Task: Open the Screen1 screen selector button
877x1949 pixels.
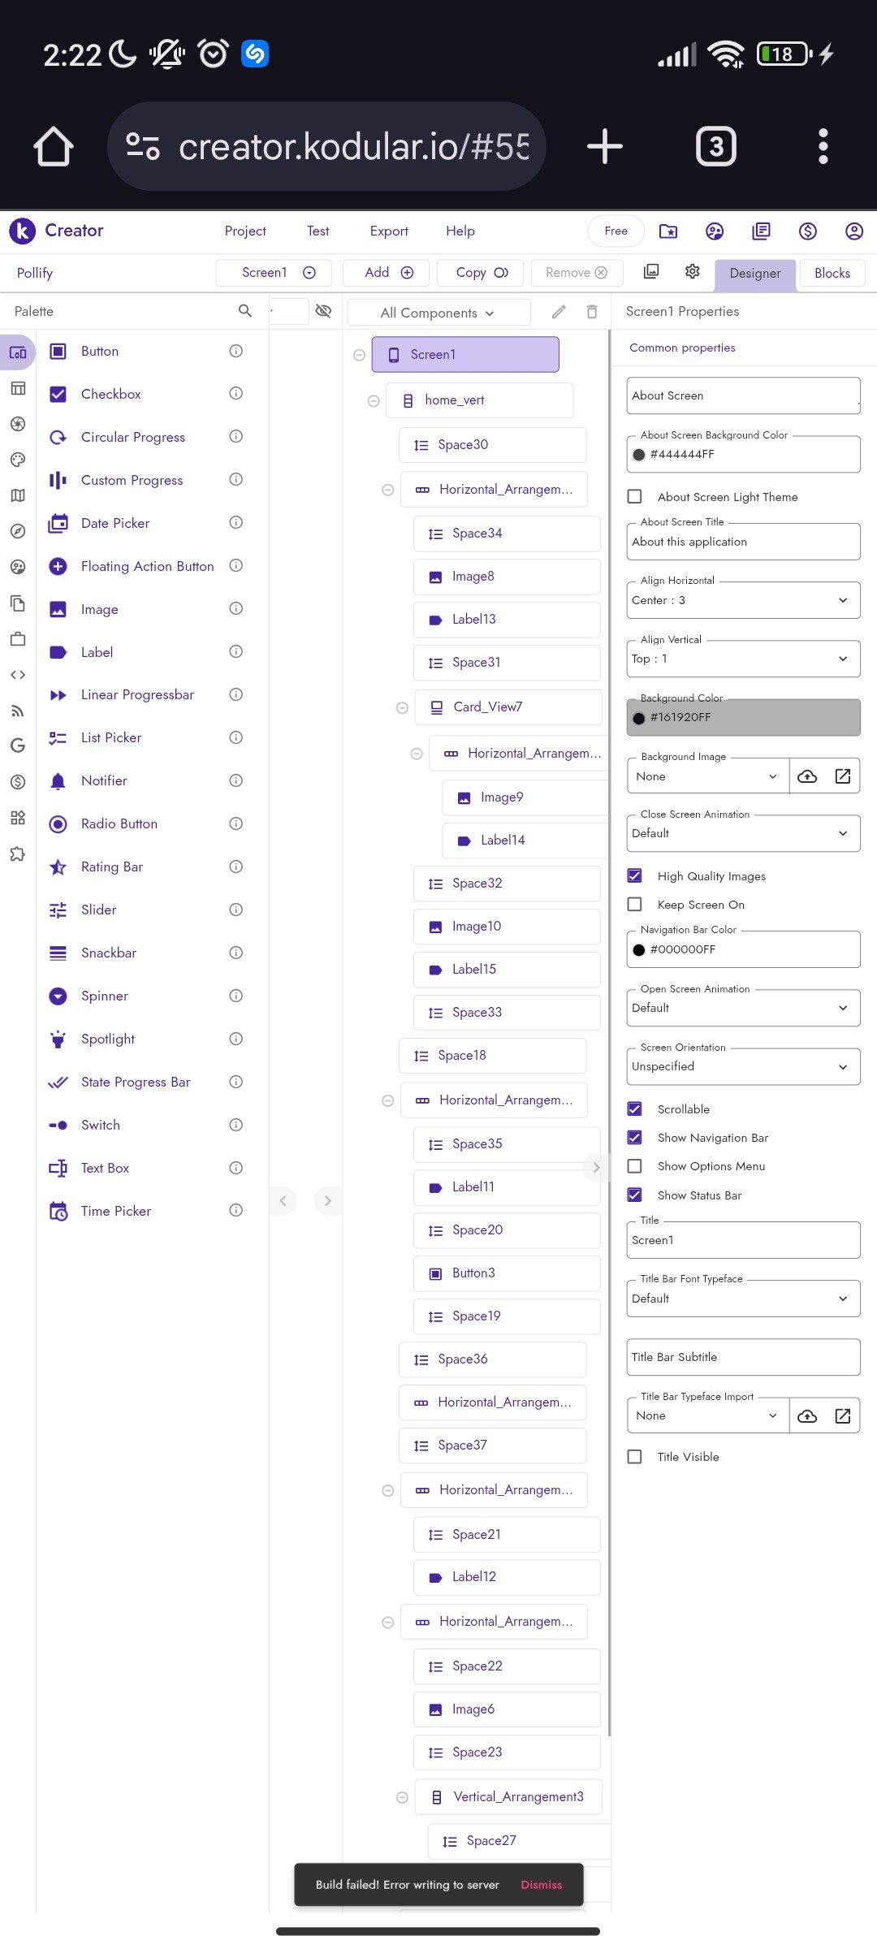Action: pyautogui.click(x=274, y=272)
